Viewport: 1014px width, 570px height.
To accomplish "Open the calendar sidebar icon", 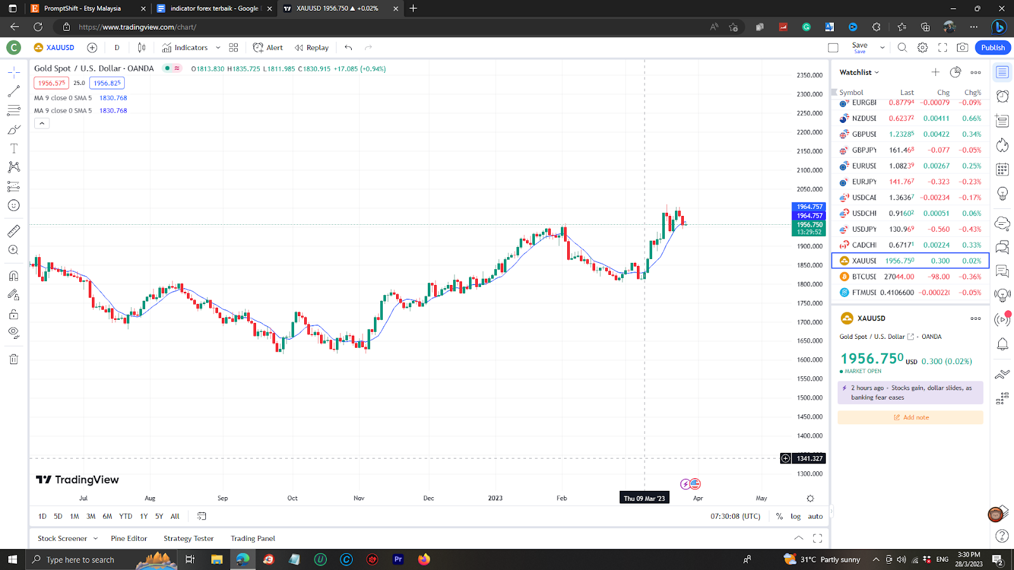I will point(1003,169).
